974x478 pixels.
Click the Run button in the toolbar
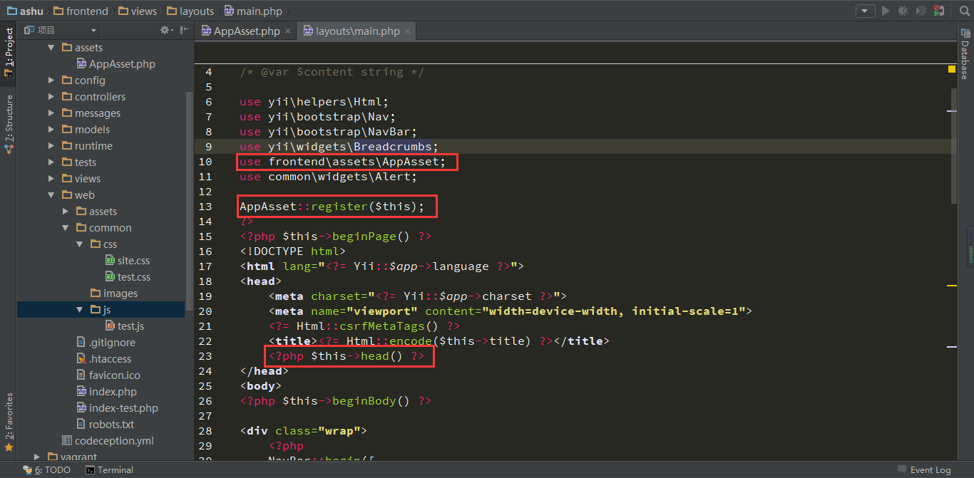click(x=886, y=11)
